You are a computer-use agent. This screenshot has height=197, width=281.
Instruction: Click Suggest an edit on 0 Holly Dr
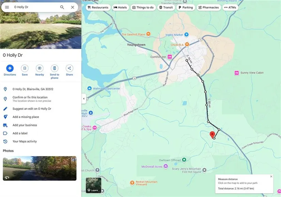click(32, 109)
